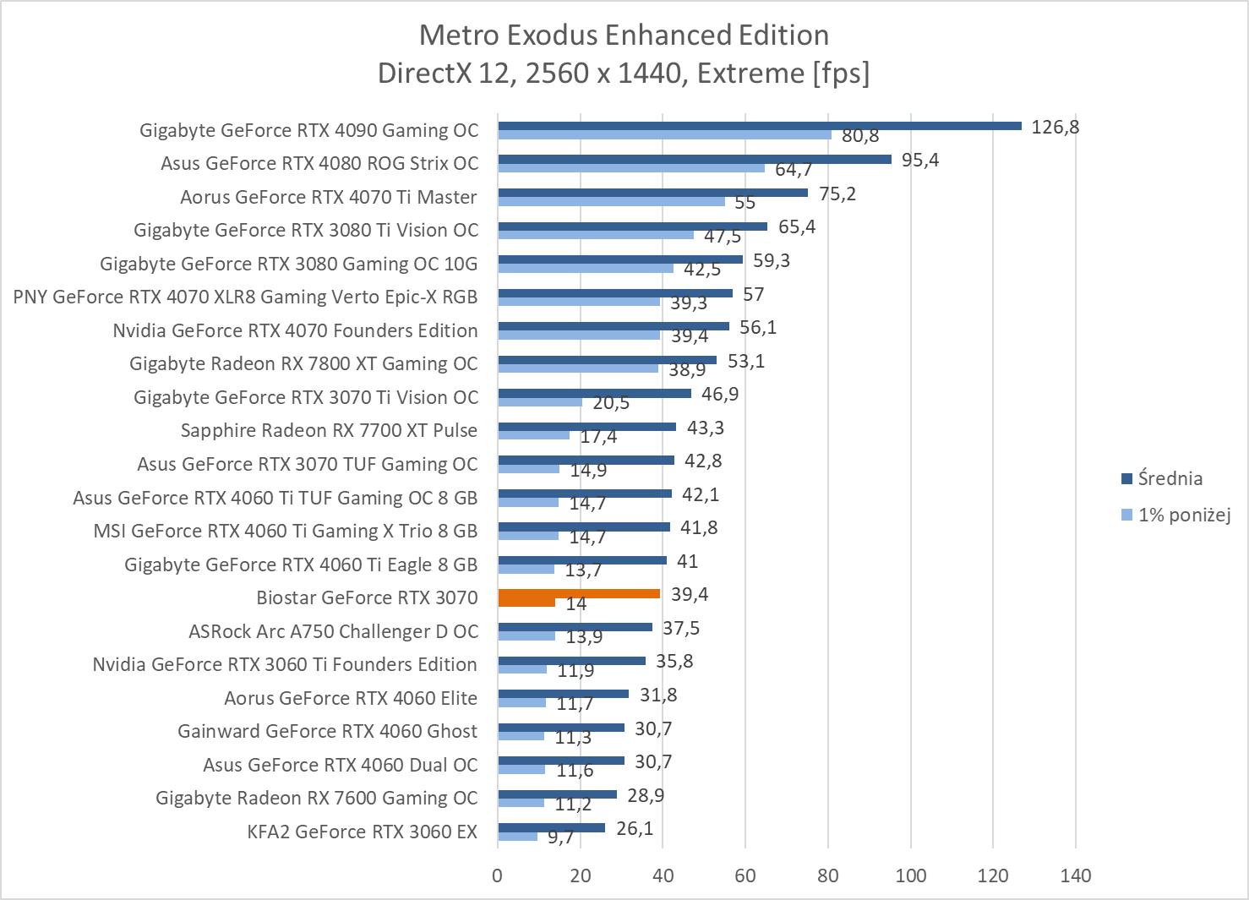Select the Sapphire Radeon RX 7700 XT Pulse label
Image resolution: width=1249 pixels, height=900 pixels.
pyautogui.click(x=329, y=430)
